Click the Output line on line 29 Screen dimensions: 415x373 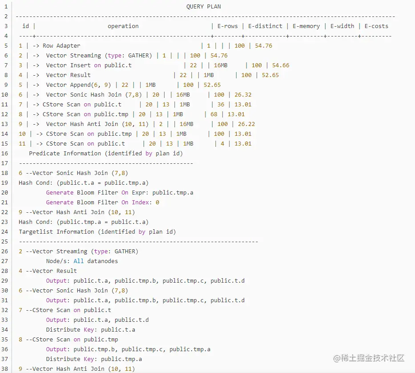[x=145, y=281]
